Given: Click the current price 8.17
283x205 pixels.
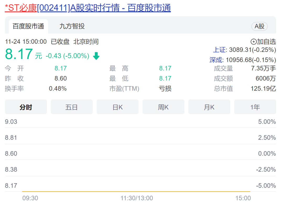Looking at the screenshot, I should 19,54.
